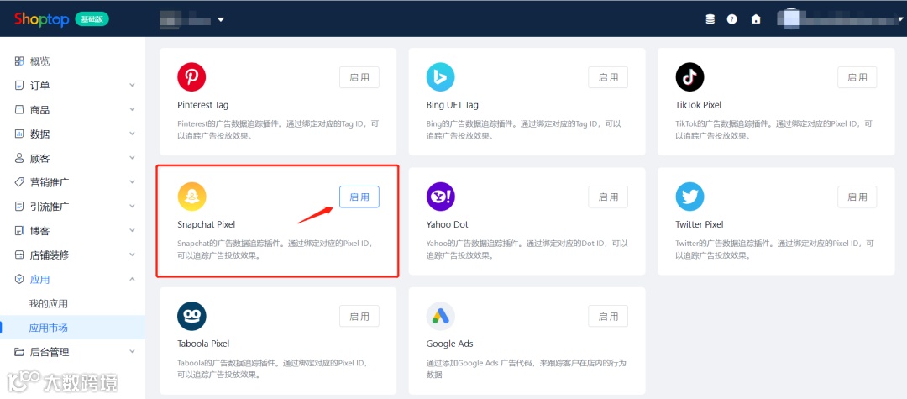Image resolution: width=907 pixels, height=399 pixels.
Task: Click the 订单 orders sidebar icon
Action: (x=19, y=86)
